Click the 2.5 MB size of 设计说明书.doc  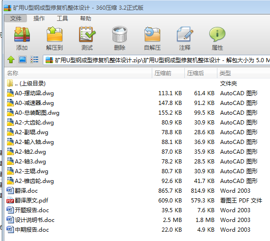tap(172, 220)
